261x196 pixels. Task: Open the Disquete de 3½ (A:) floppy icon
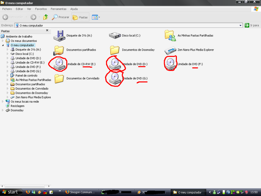(59, 35)
